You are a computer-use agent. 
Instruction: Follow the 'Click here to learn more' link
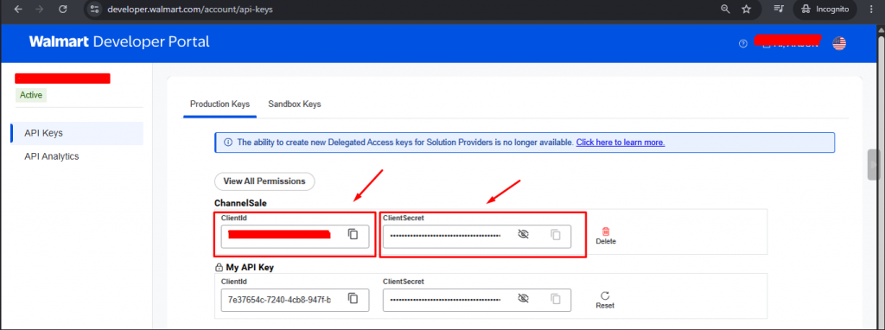[x=621, y=143]
